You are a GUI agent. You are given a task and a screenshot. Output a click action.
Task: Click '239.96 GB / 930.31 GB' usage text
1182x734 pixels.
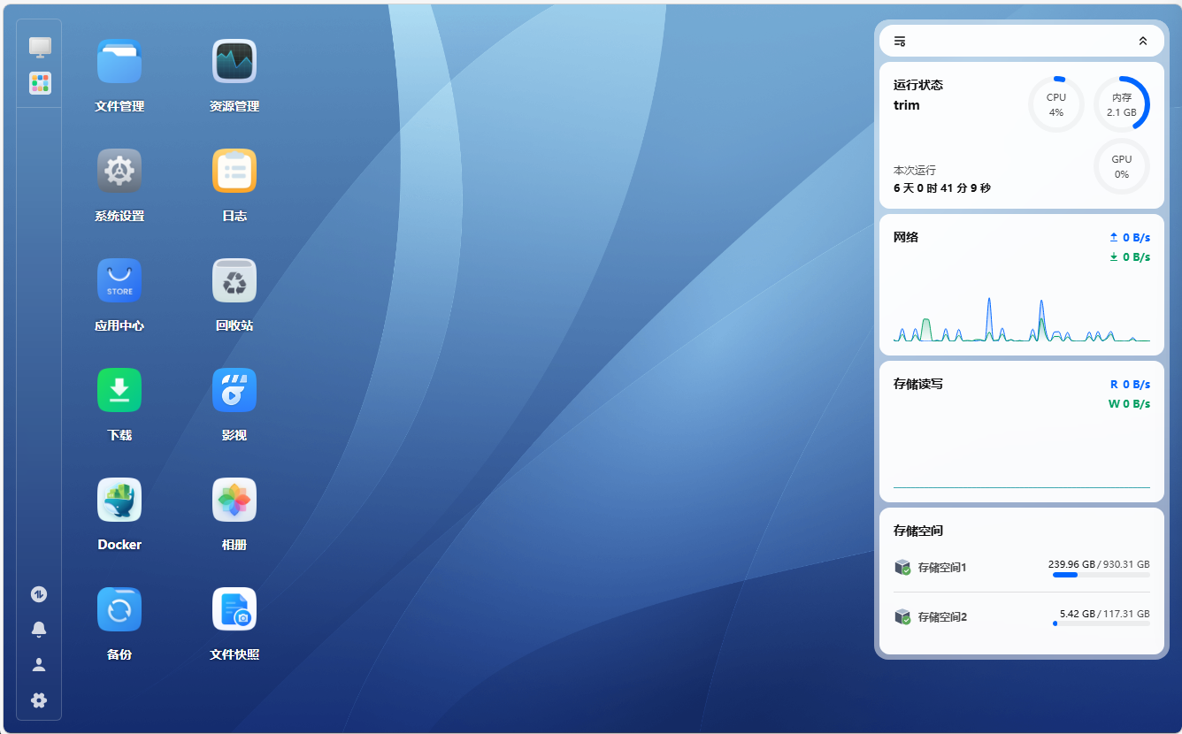point(1099,564)
